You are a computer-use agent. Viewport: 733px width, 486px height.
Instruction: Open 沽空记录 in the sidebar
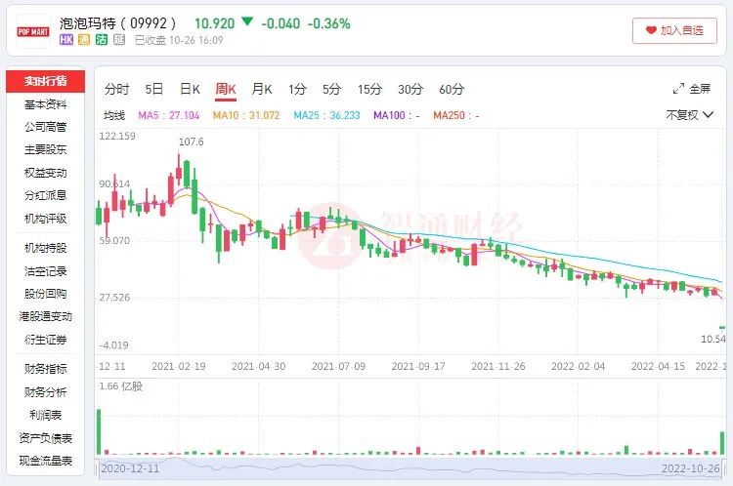tap(45, 270)
